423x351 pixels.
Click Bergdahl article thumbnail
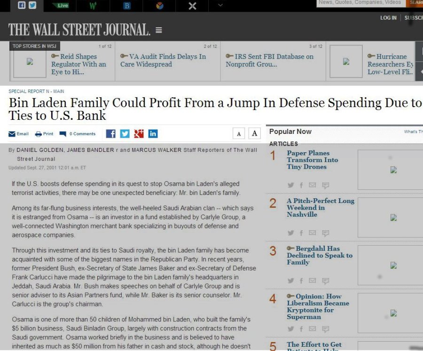390,265
